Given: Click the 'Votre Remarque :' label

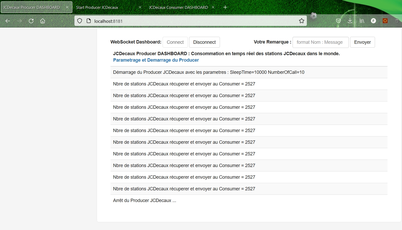Looking at the screenshot, I should (272, 42).
